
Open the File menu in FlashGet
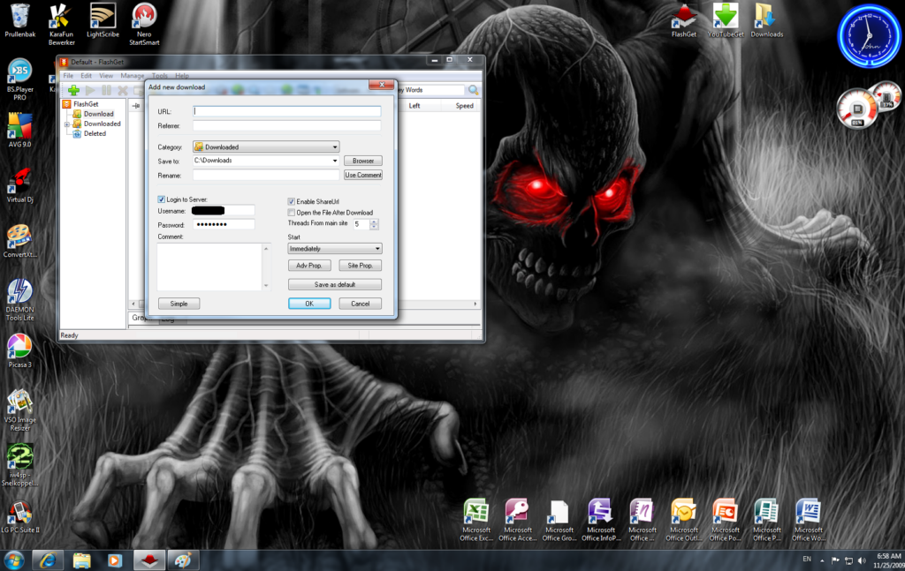click(x=68, y=76)
